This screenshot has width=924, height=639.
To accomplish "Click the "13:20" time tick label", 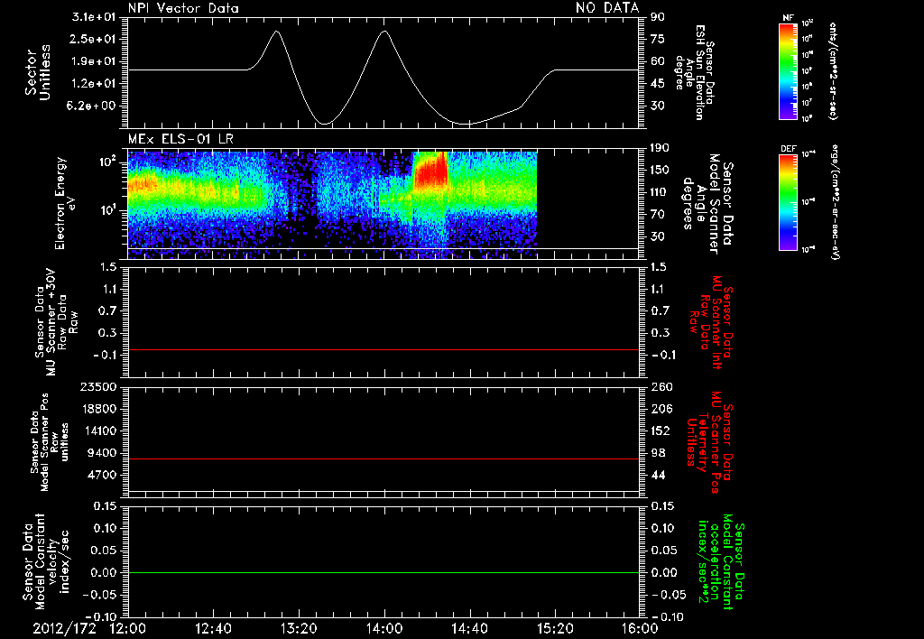I will coord(299,628).
